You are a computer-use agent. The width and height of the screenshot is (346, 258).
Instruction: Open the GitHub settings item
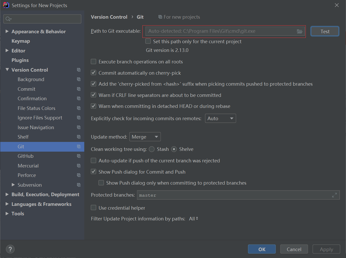[x=26, y=156]
